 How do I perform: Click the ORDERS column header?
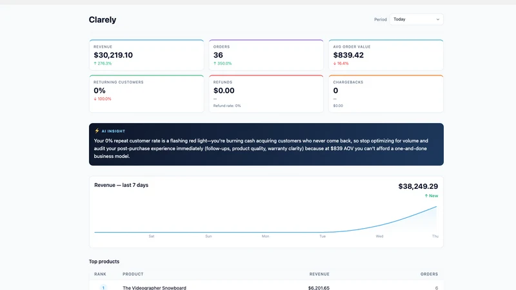[x=429, y=275]
